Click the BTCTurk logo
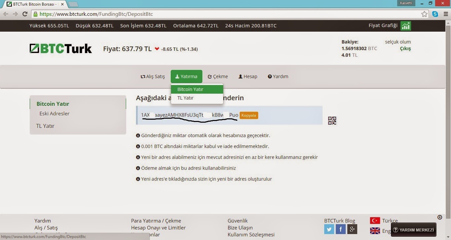Image resolution: width=451 pixels, height=240 pixels. pyautogui.click(x=61, y=48)
